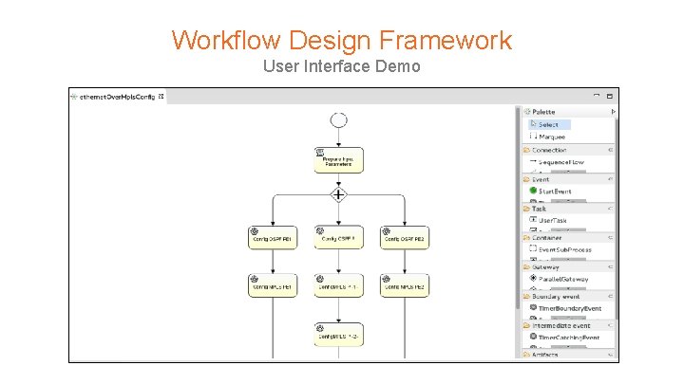
Task: Pick the EventSubProcess palette item
Action: coord(560,249)
